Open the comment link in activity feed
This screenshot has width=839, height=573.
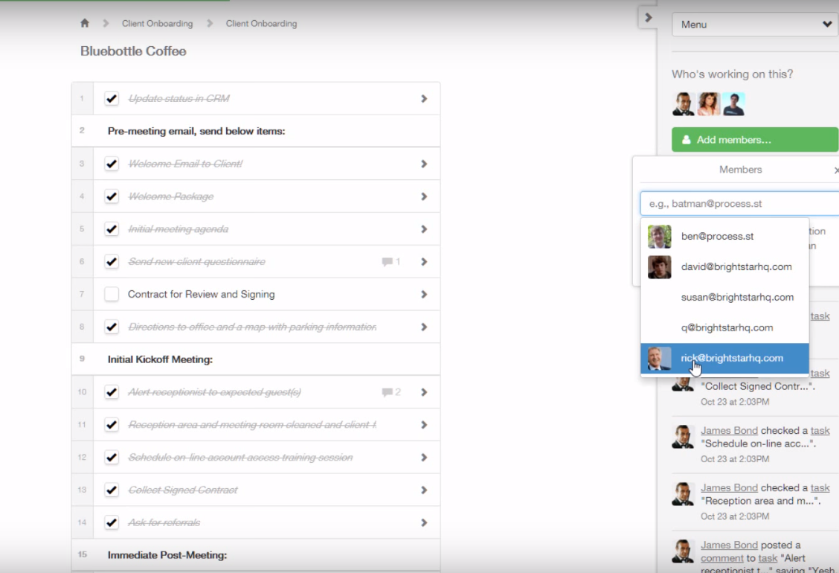(x=721, y=558)
